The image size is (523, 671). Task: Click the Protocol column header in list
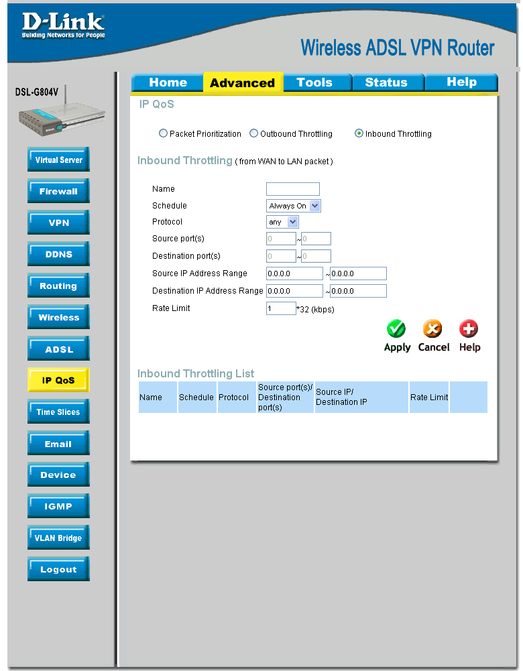tap(237, 397)
